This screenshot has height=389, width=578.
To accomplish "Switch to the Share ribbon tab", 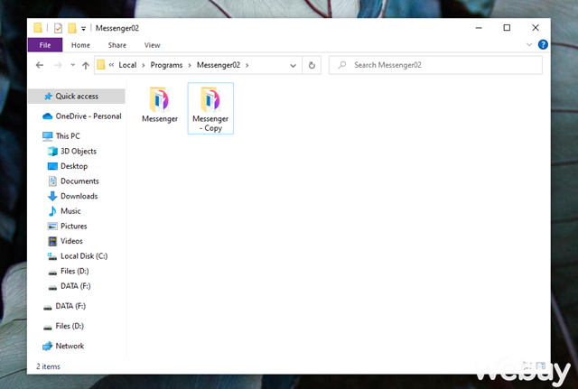I will pyautogui.click(x=117, y=45).
